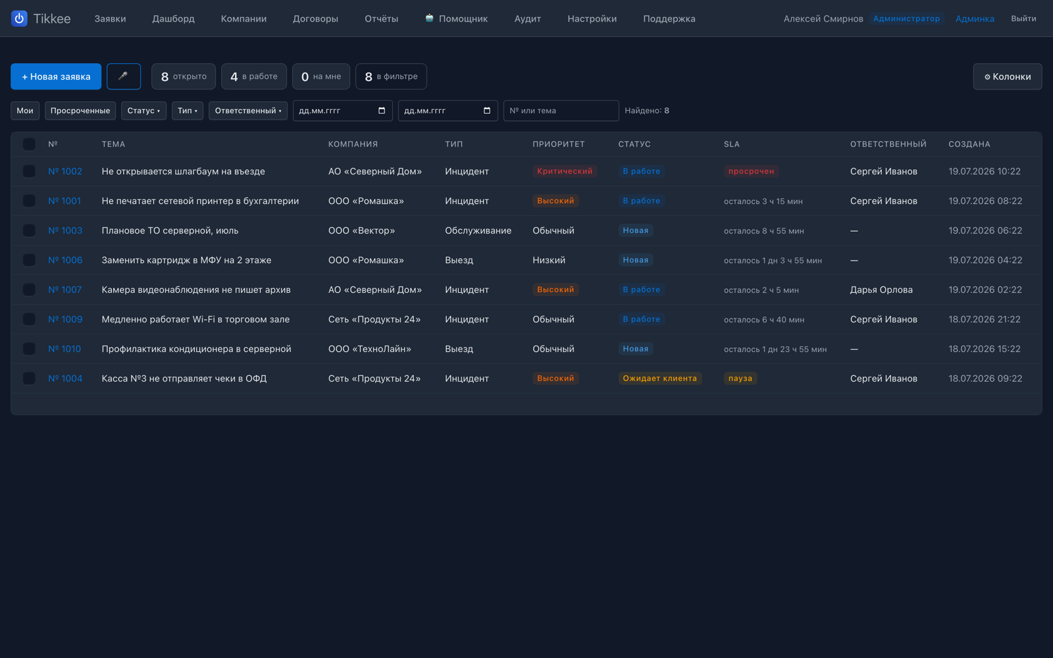The width and height of the screenshot is (1053, 658).
Task: Start voice input with microphone button
Action: (124, 76)
